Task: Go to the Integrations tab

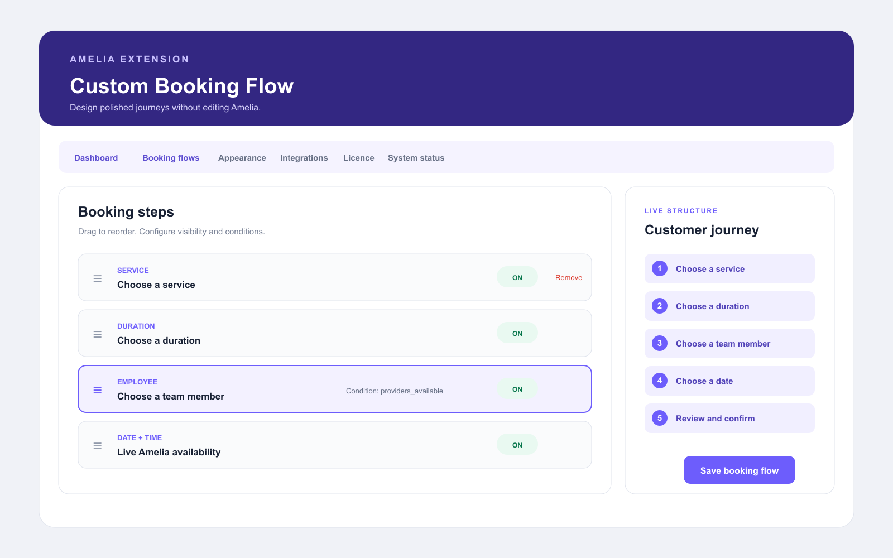Action: (x=304, y=158)
